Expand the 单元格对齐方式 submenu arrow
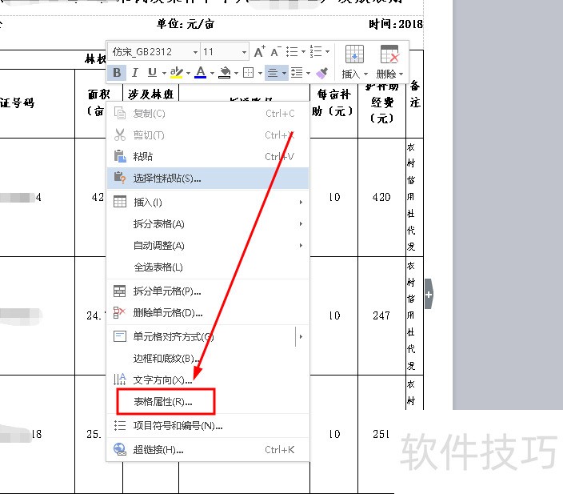 [301, 337]
